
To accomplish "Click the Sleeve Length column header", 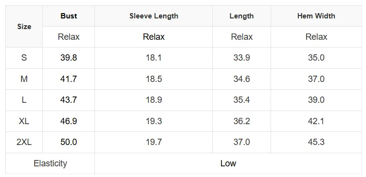I will pyautogui.click(x=154, y=16).
